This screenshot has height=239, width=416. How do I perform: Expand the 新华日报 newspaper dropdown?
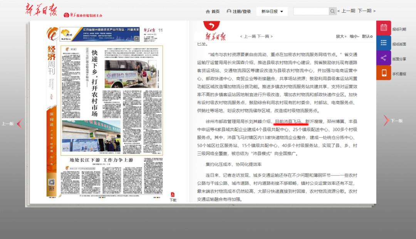pyautogui.click(x=272, y=12)
